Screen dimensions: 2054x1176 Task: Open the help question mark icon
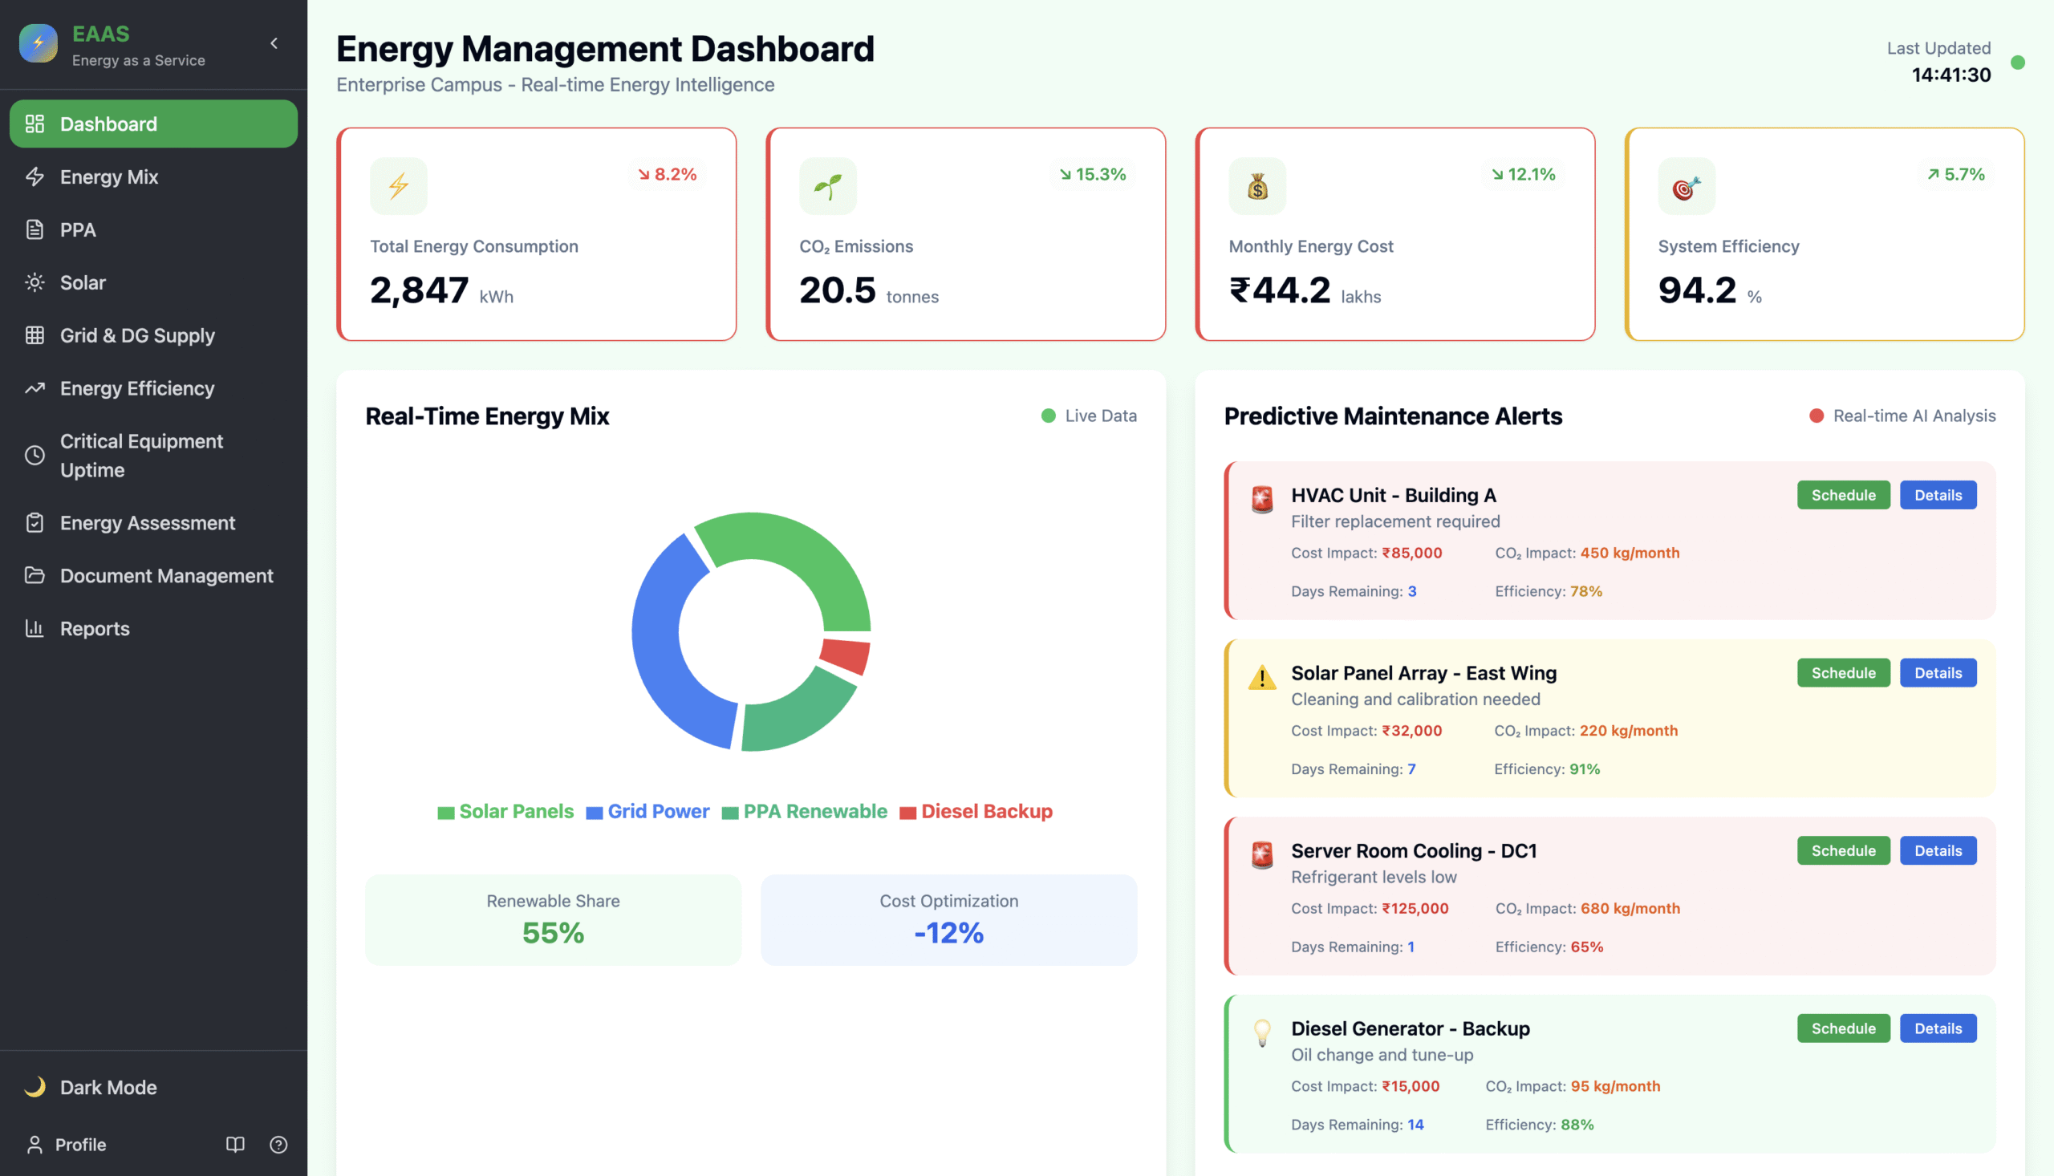[x=278, y=1145]
